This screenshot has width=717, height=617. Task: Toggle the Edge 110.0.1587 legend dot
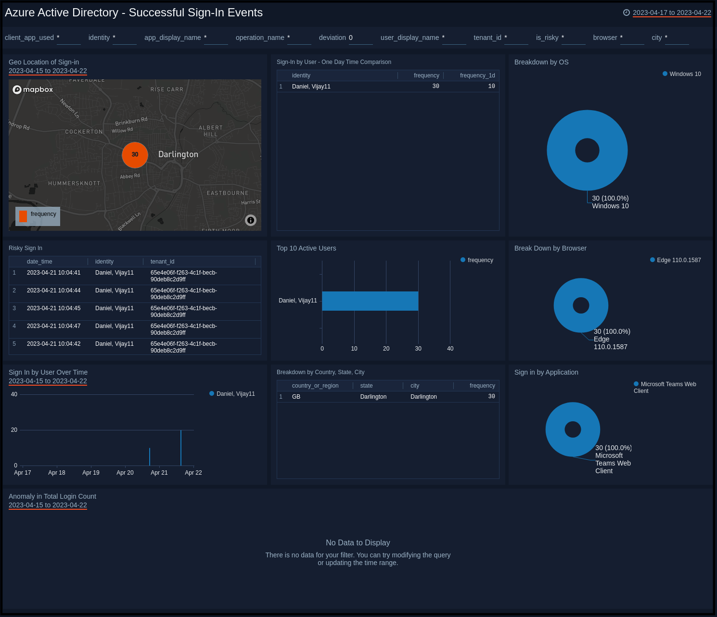[x=653, y=260]
